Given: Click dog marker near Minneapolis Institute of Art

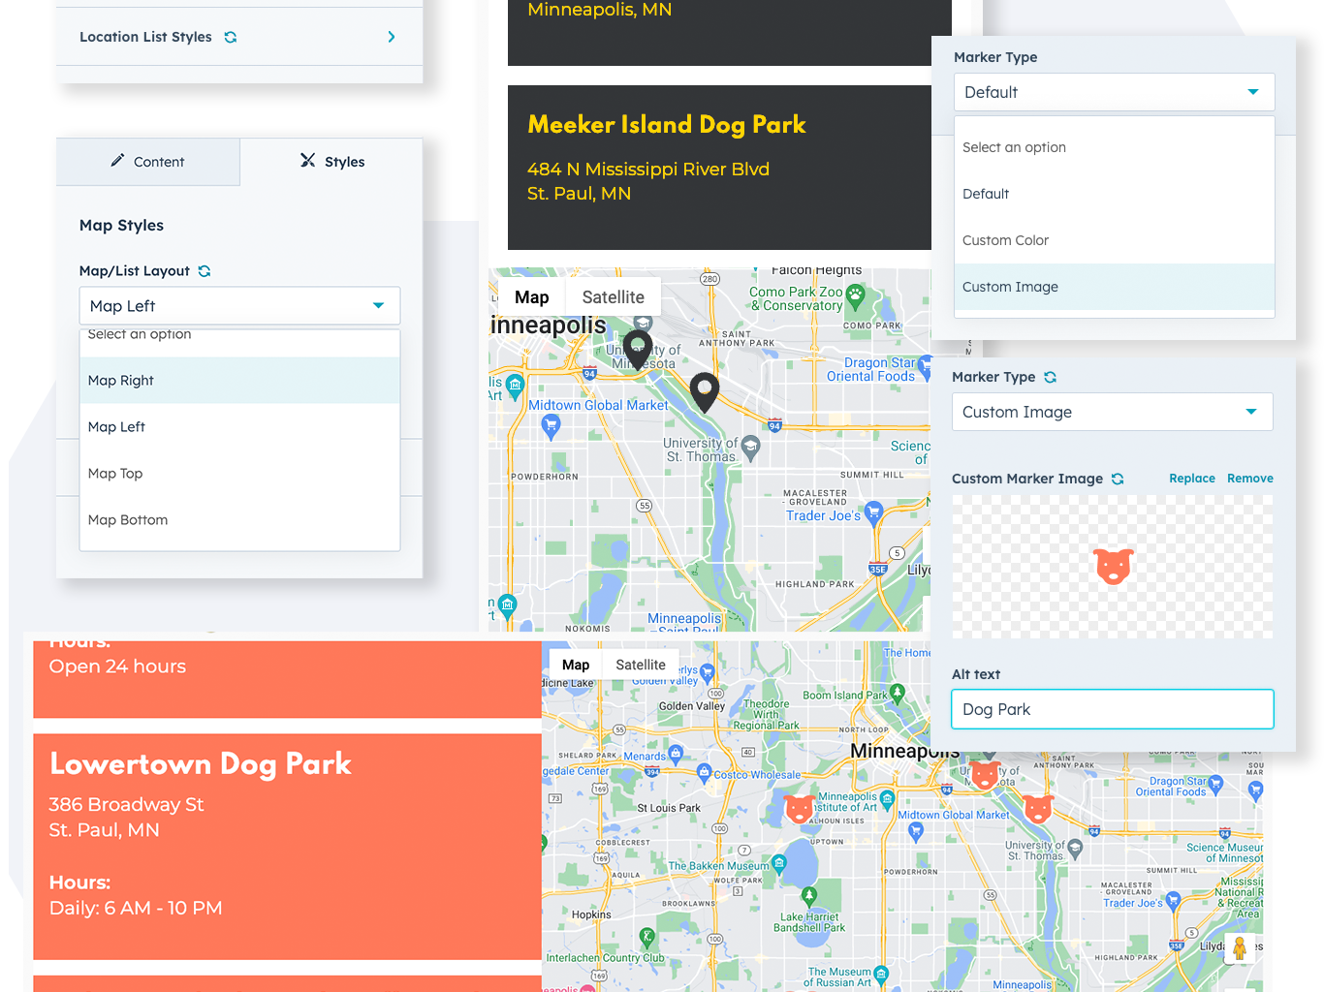Looking at the screenshot, I should point(800,808).
